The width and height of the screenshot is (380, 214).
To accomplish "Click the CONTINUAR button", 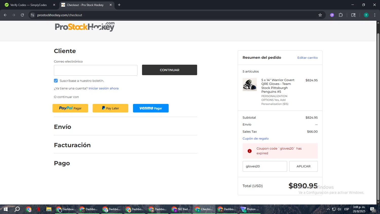I will (x=169, y=70).
